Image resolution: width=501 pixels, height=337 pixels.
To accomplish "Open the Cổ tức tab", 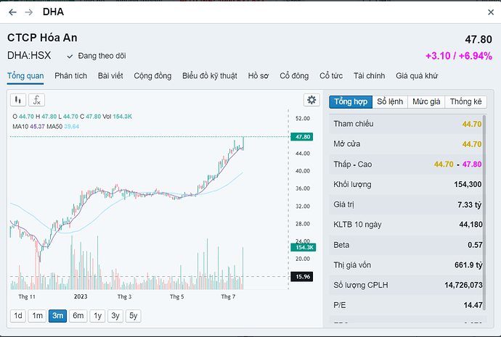I will pyautogui.click(x=331, y=75).
